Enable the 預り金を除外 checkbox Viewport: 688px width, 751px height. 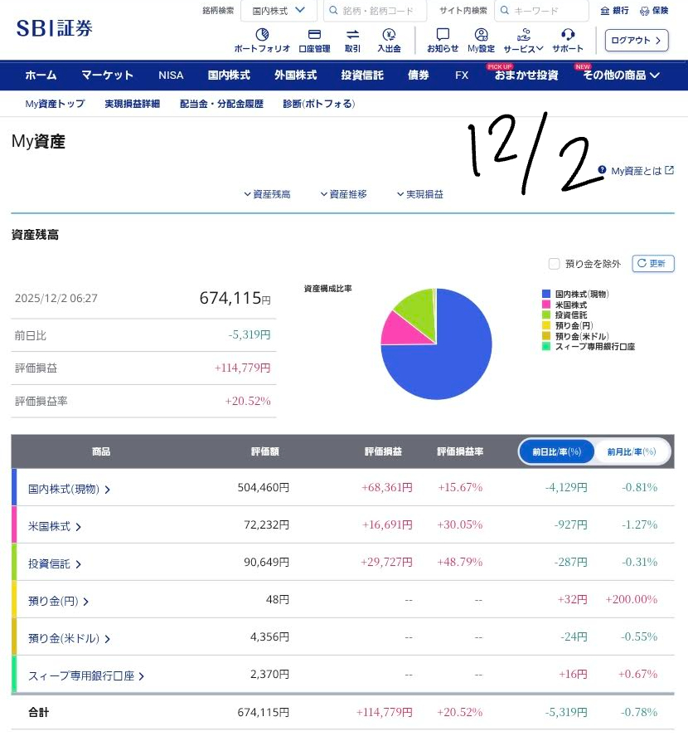click(x=555, y=264)
